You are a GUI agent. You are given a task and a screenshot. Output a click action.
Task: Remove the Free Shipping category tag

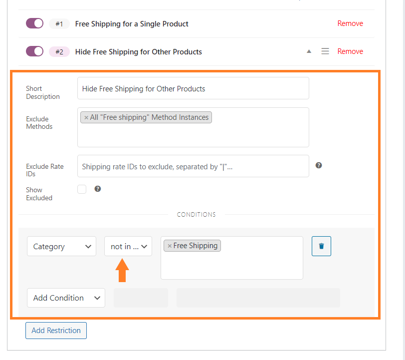pyautogui.click(x=170, y=246)
